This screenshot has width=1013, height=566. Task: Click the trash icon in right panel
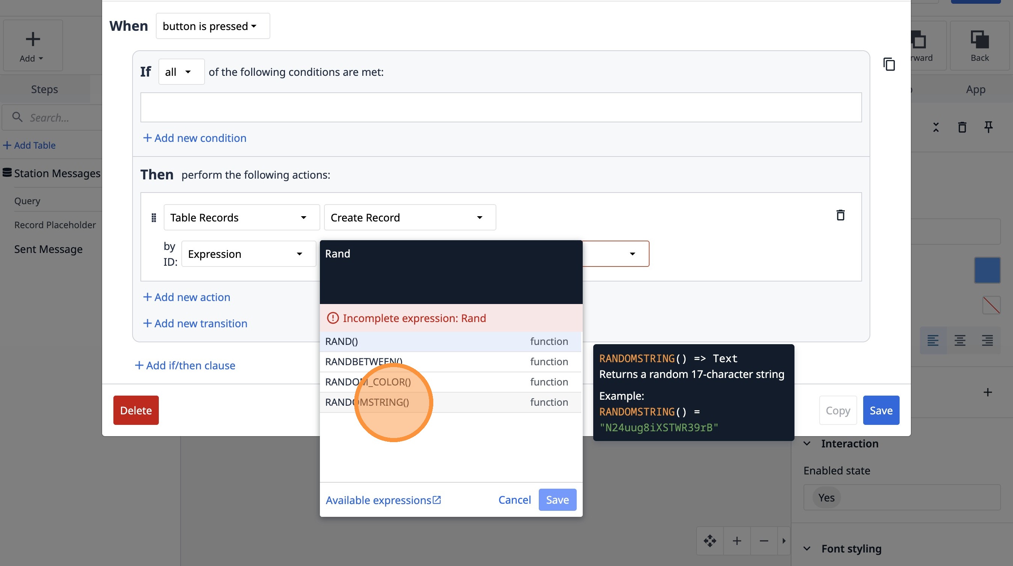(x=962, y=127)
